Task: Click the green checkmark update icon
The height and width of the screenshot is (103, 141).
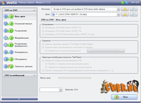Action: 123,3
